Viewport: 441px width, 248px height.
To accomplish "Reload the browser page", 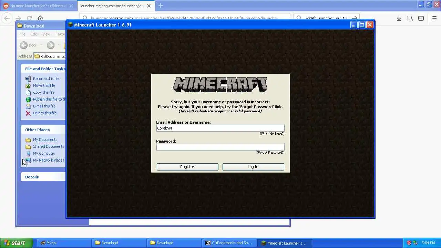I will click(x=29, y=18).
